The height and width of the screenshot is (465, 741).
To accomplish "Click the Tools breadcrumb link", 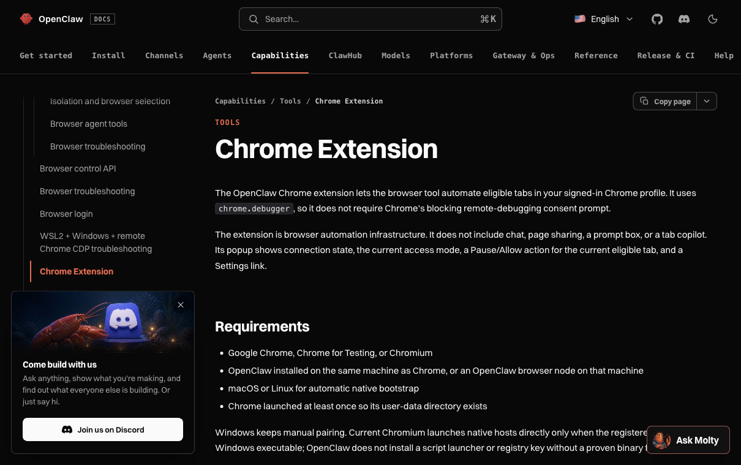I will 290,101.
